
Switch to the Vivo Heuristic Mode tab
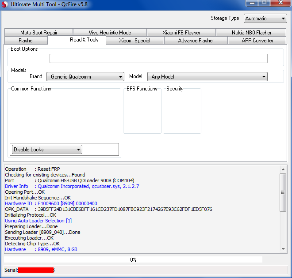(110, 33)
